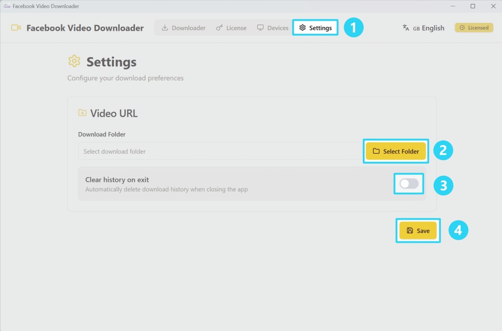Click the folder icon inside Select Folder button
The image size is (502, 331).
pos(377,151)
